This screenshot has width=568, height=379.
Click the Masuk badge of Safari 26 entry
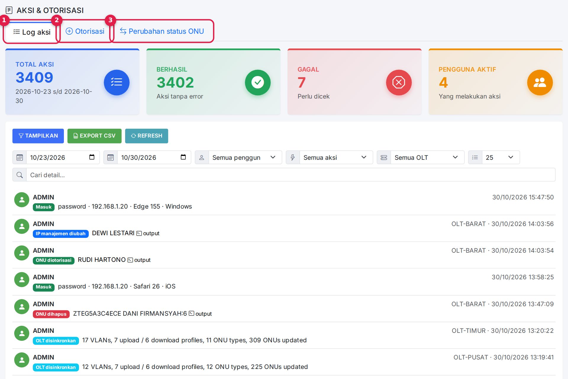click(x=44, y=287)
